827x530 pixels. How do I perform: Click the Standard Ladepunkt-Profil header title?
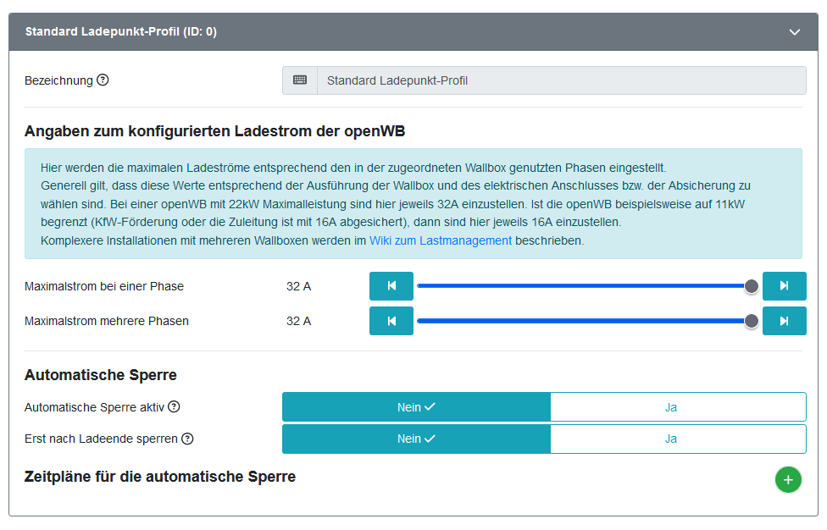pyautogui.click(x=121, y=32)
